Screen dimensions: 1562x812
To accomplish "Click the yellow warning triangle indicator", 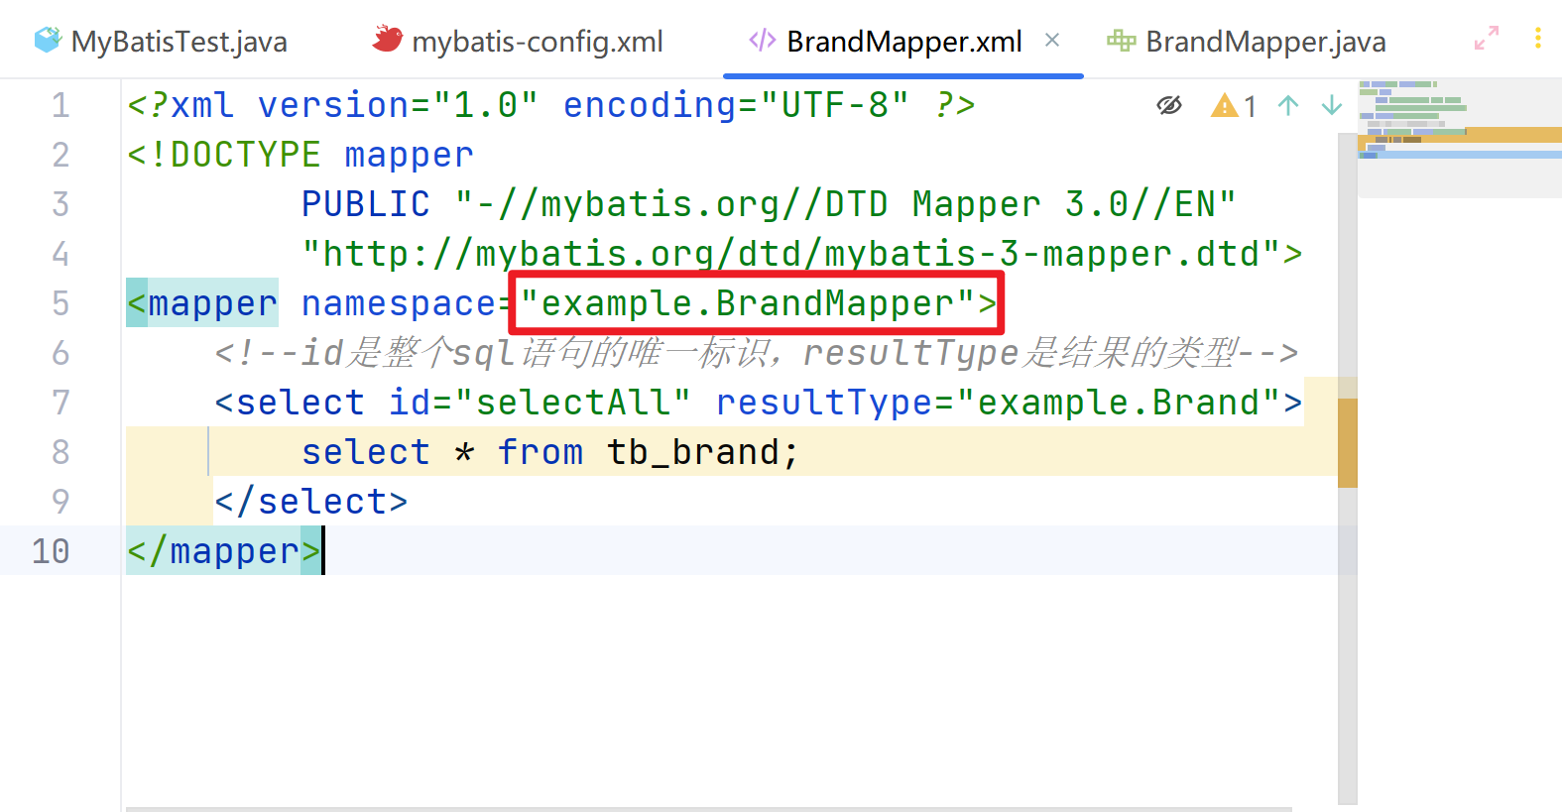I will click(x=1224, y=105).
